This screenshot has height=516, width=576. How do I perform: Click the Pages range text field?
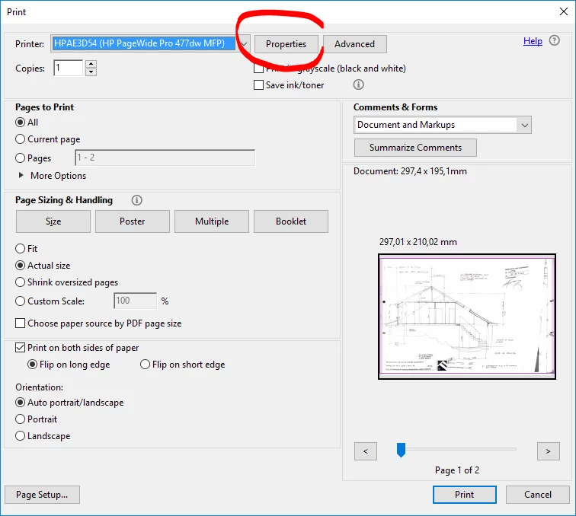[165, 158]
